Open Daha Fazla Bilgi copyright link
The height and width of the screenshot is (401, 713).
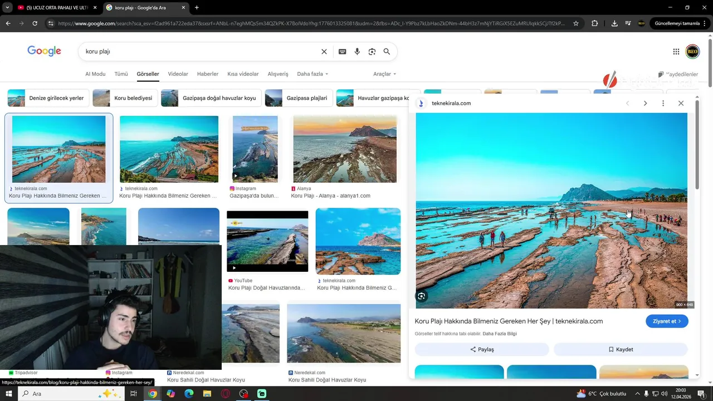pyautogui.click(x=500, y=334)
